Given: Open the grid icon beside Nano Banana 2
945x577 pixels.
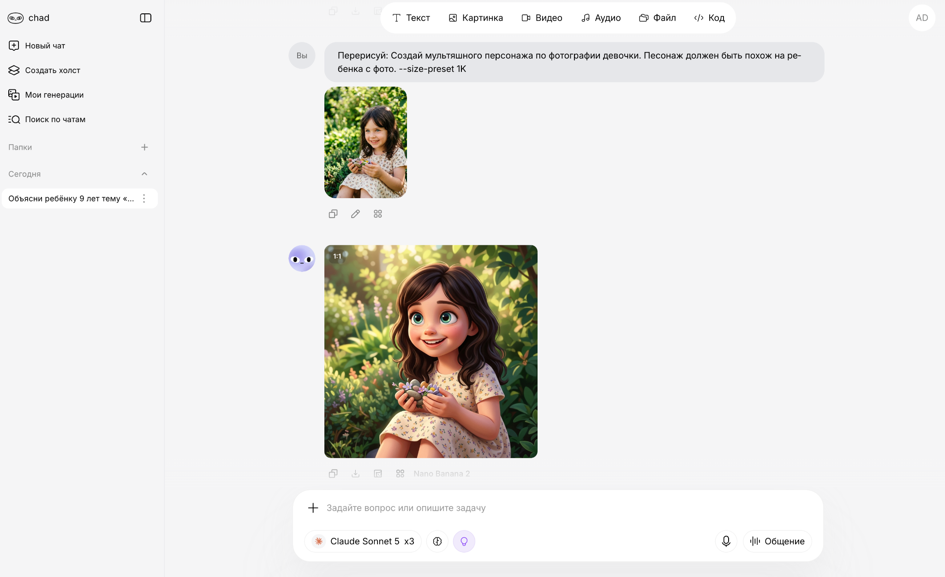Looking at the screenshot, I should point(400,474).
